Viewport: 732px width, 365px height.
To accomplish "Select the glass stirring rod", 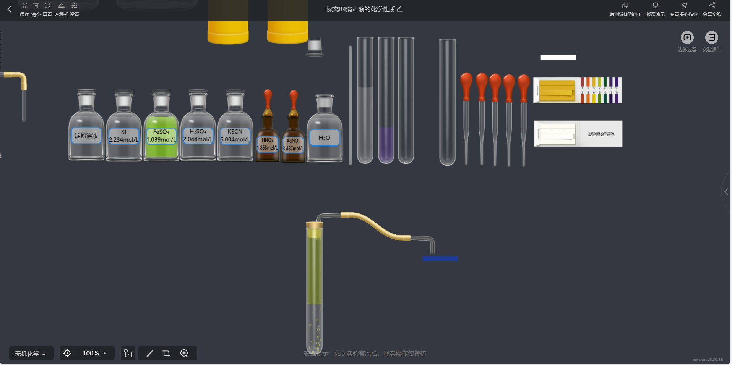I will coord(350,105).
